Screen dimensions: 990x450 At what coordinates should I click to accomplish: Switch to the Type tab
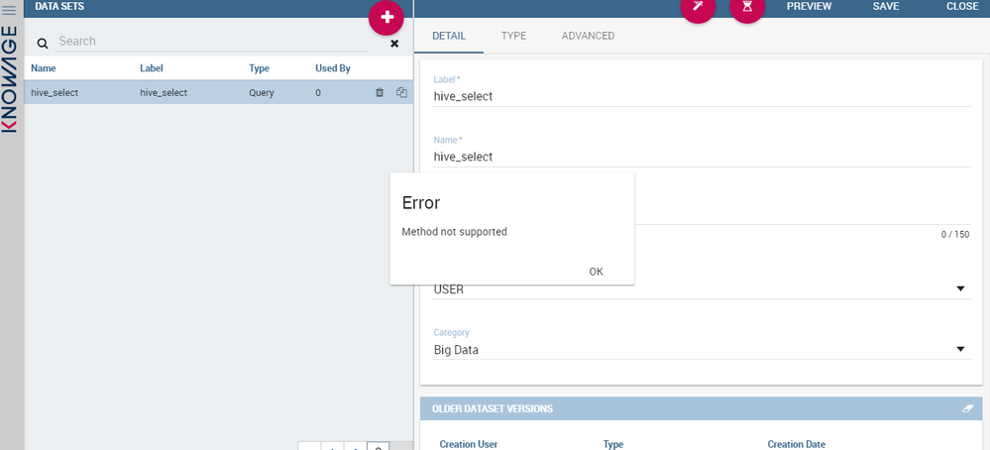tap(513, 36)
